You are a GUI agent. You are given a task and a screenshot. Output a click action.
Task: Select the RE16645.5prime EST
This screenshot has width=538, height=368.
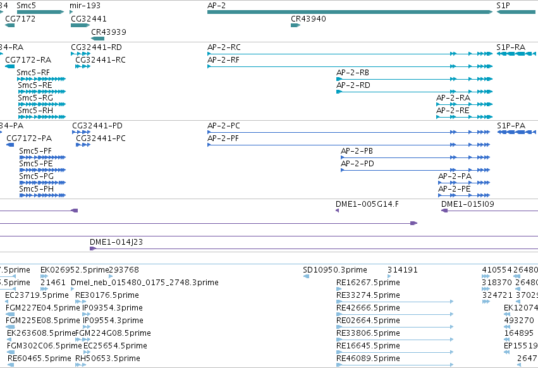(395, 353)
